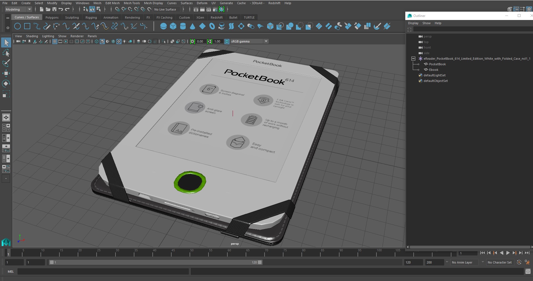Toggle textured display in viewport
Viewport: 533px width, 281px height.
click(x=119, y=41)
